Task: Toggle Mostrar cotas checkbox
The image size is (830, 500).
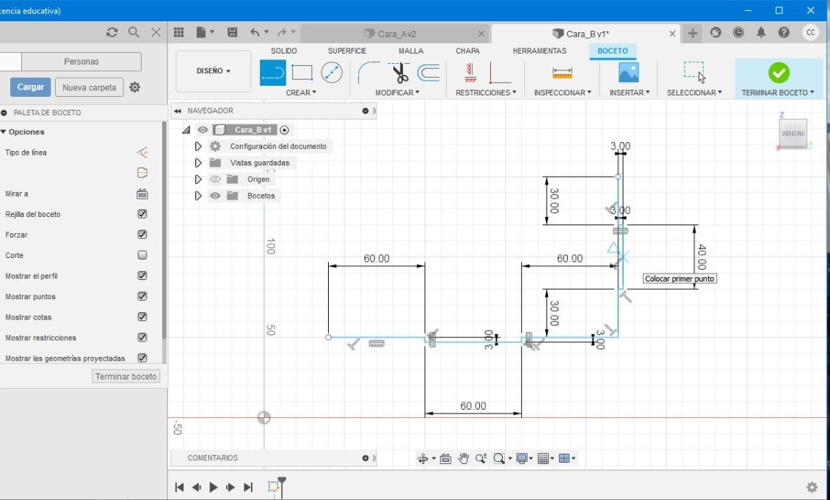Action: (142, 317)
